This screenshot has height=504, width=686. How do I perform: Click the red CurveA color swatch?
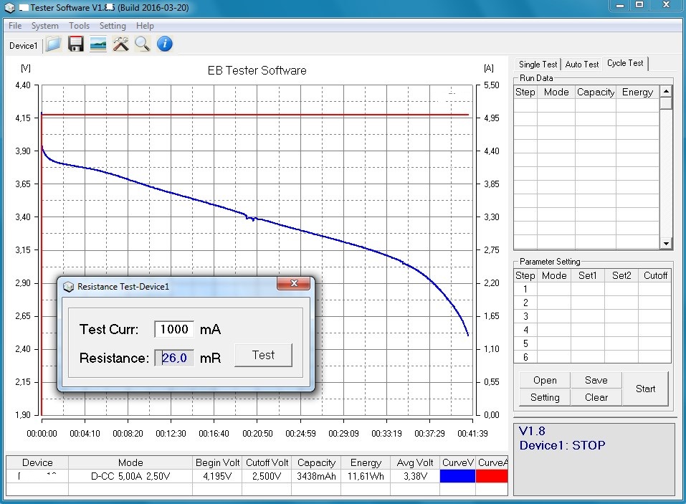[x=492, y=476]
